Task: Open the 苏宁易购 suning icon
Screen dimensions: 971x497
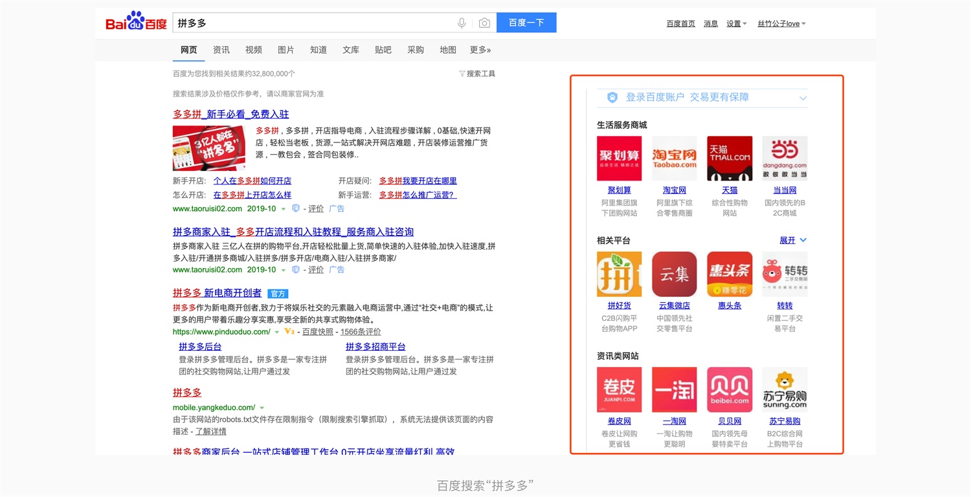Action: click(785, 390)
